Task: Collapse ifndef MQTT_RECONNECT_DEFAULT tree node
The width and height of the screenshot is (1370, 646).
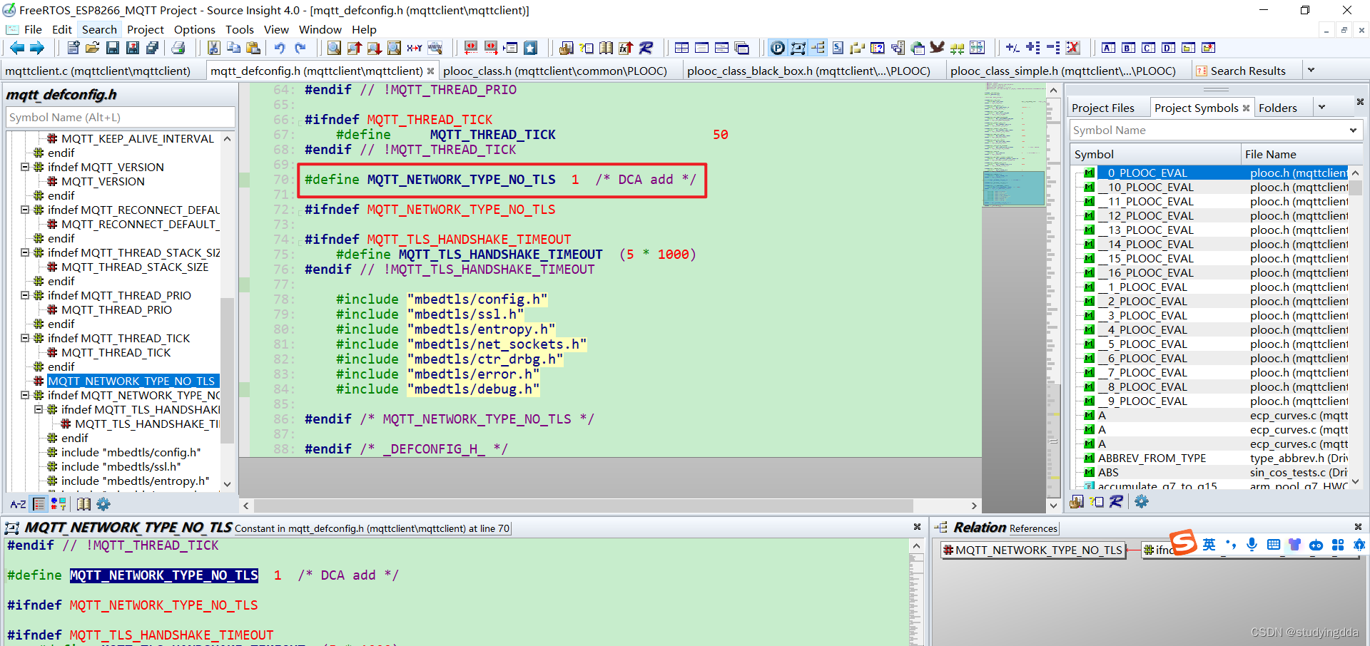Action: pos(25,210)
